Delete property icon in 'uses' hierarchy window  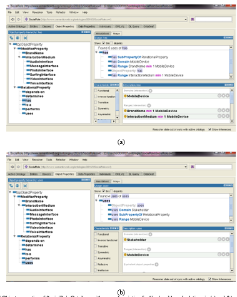(25, 185)
